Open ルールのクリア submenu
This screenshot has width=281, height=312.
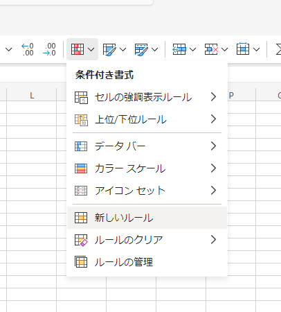(x=147, y=240)
